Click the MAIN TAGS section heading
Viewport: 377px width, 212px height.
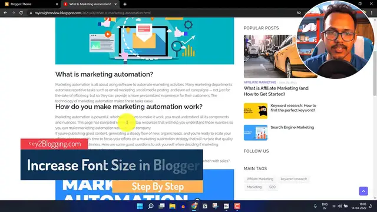click(x=255, y=168)
